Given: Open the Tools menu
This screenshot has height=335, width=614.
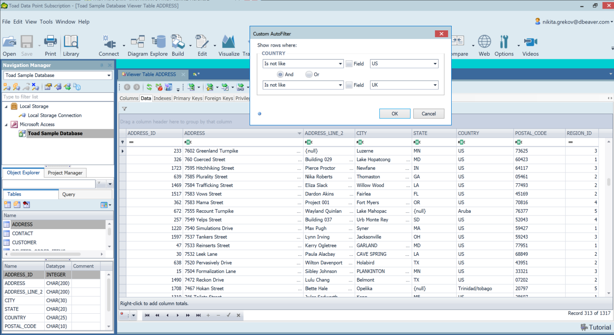Looking at the screenshot, I should 46,22.
